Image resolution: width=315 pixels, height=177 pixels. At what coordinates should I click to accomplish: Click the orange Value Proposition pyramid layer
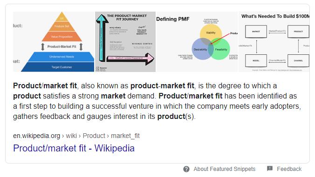62,37
